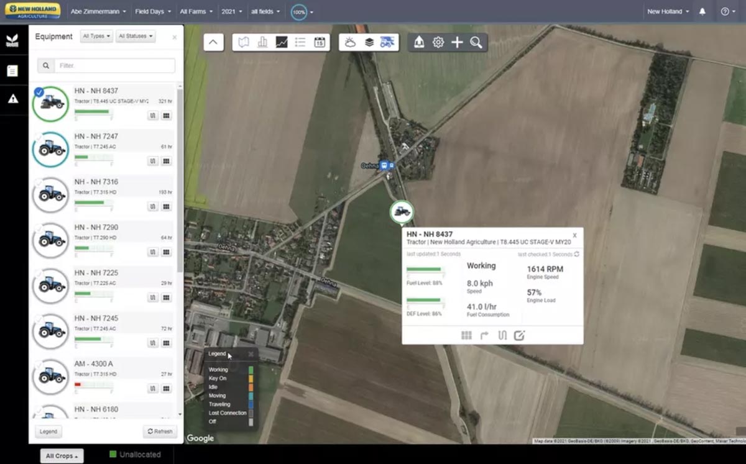Click the Idle orange legend swatch
The height and width of the screenshot is (464, 746).
[x=251, y=387]
